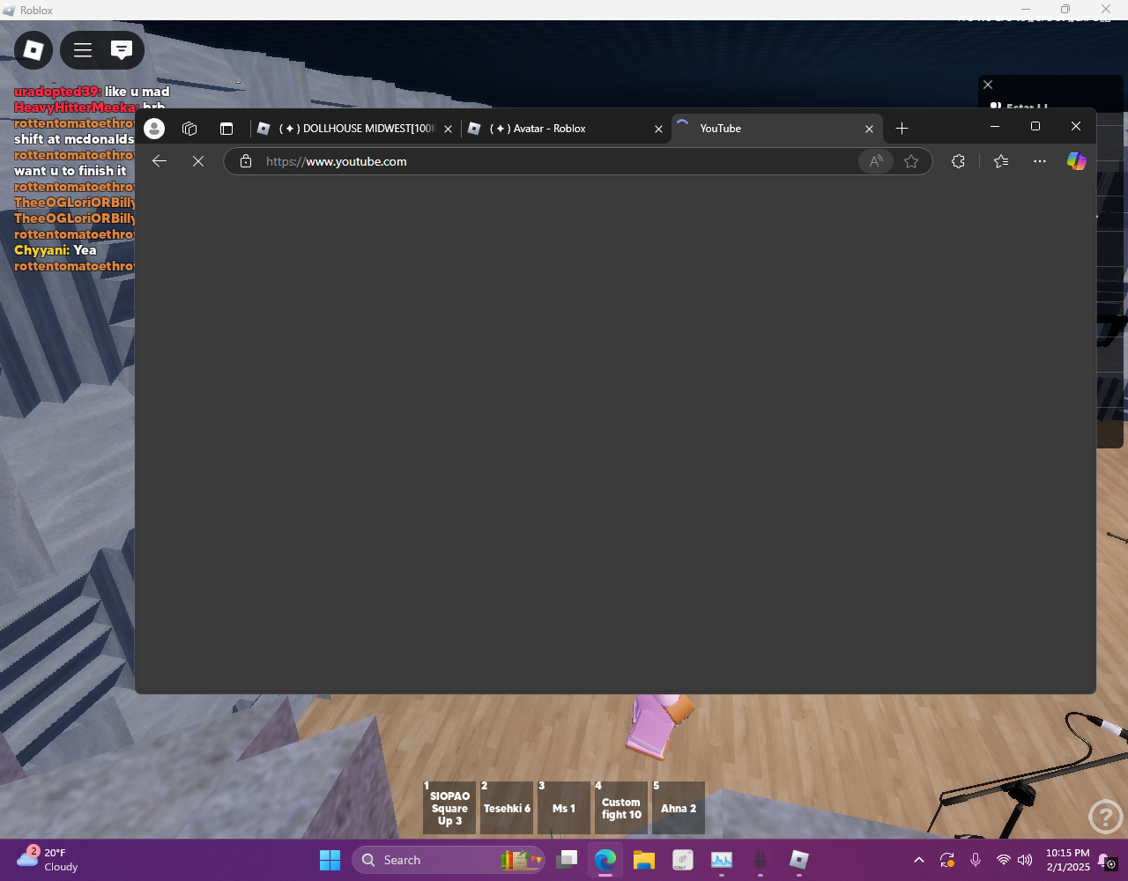Switch to the Avatar - Roblox tab
This screenshot has width=1128, height=881.
(566, 129)
